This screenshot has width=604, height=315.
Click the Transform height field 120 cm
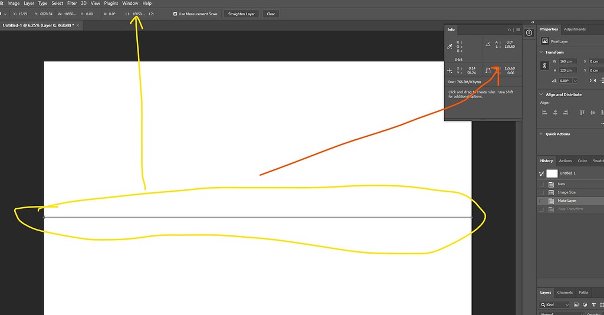point(568,70)
